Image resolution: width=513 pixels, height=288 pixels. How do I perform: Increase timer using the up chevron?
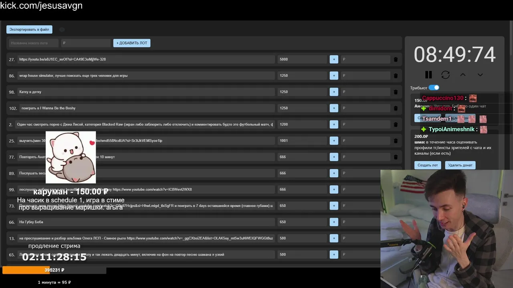463,75
